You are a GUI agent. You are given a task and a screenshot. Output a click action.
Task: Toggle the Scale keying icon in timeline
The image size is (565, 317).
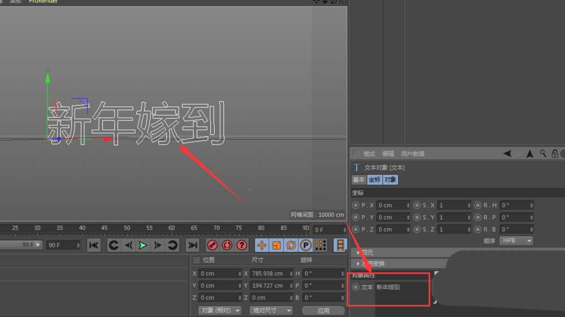pyautogui.click(x=276, y=245)
